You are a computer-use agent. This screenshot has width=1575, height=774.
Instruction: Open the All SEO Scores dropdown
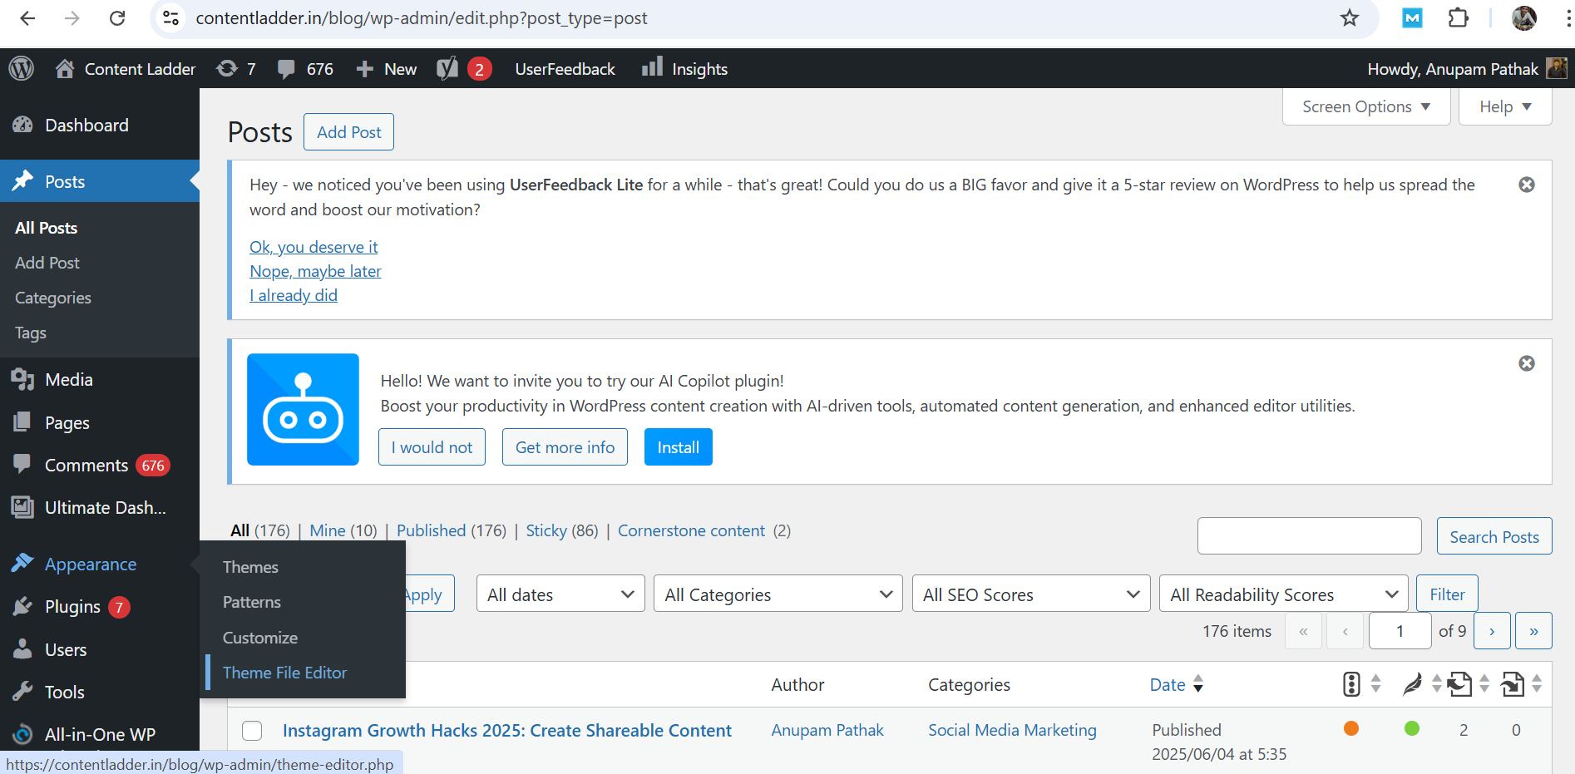(x=1031, y=594)
